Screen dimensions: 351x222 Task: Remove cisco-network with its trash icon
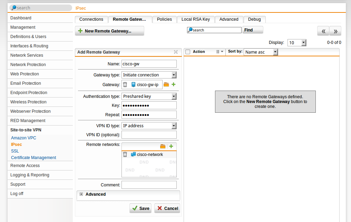125,154
